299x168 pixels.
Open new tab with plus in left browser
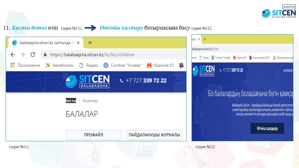click(x=90, y=43)
